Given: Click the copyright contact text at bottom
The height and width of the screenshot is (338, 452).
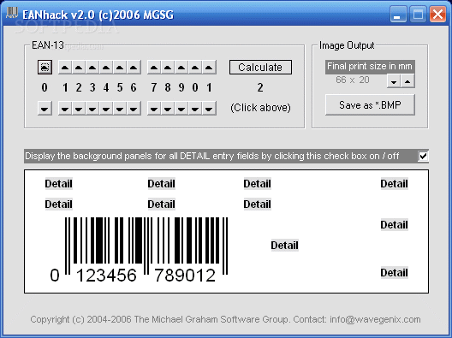Looking at the screenshot, I should (x=225, y=319).
